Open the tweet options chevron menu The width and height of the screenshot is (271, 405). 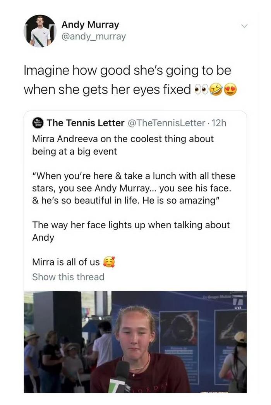[x=244, y=26]
